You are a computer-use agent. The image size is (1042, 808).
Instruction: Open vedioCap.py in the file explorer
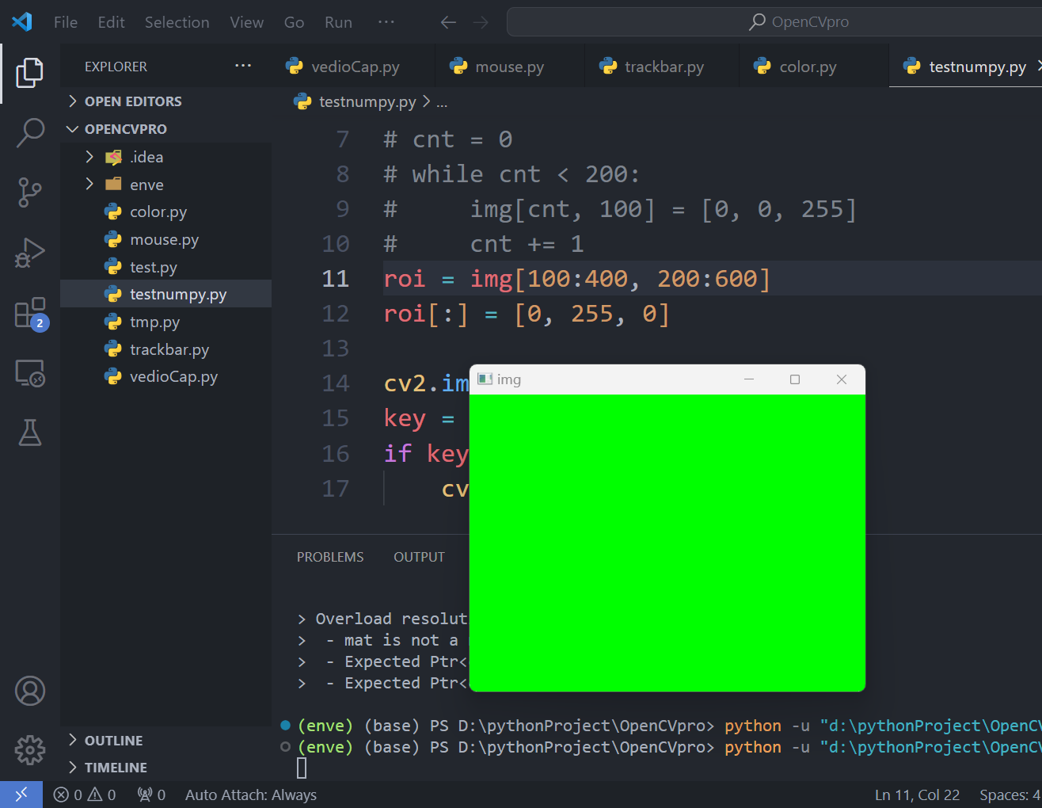pos(165,376)
